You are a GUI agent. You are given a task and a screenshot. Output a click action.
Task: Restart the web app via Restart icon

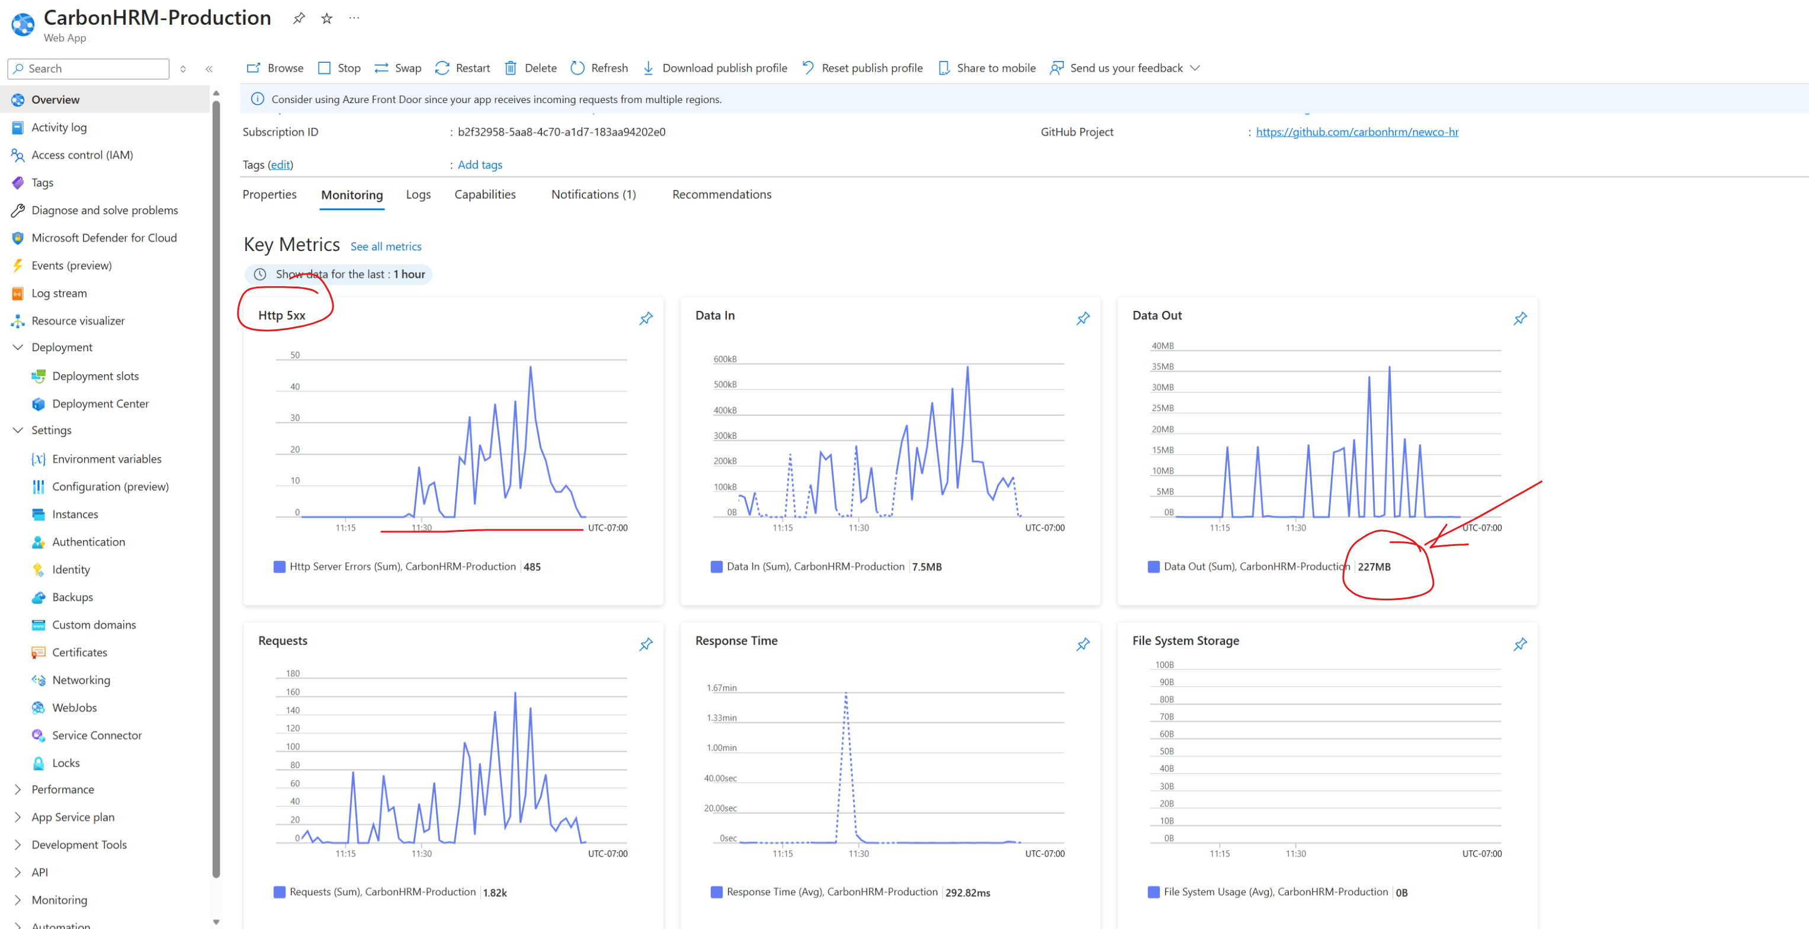pos(461,67)
